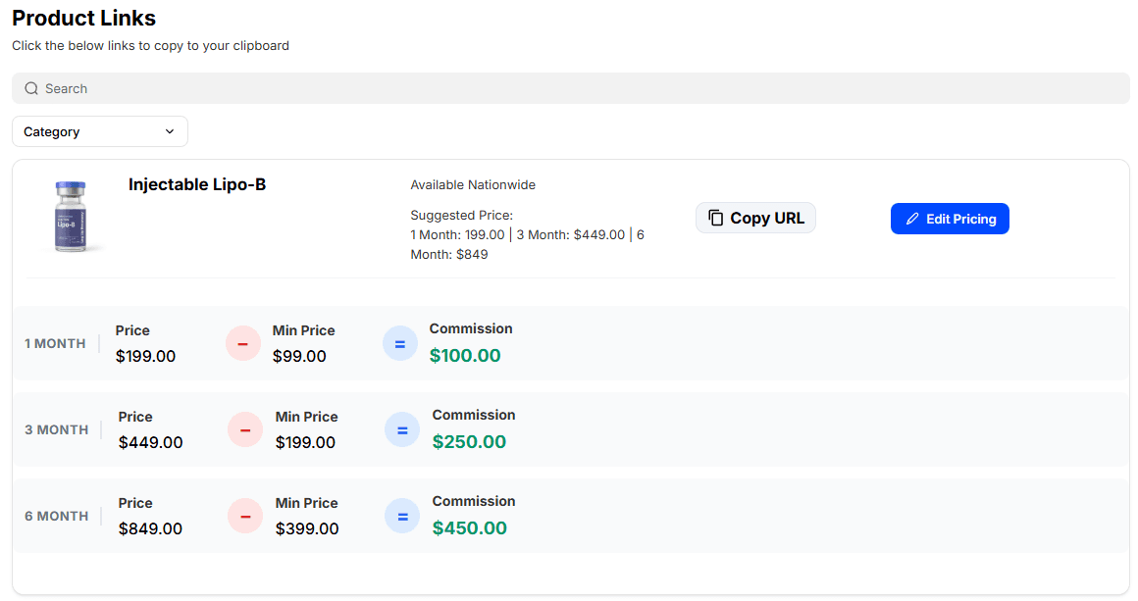
Task: Click the red minus icon in 1 Month row
Action: (243, 343)
